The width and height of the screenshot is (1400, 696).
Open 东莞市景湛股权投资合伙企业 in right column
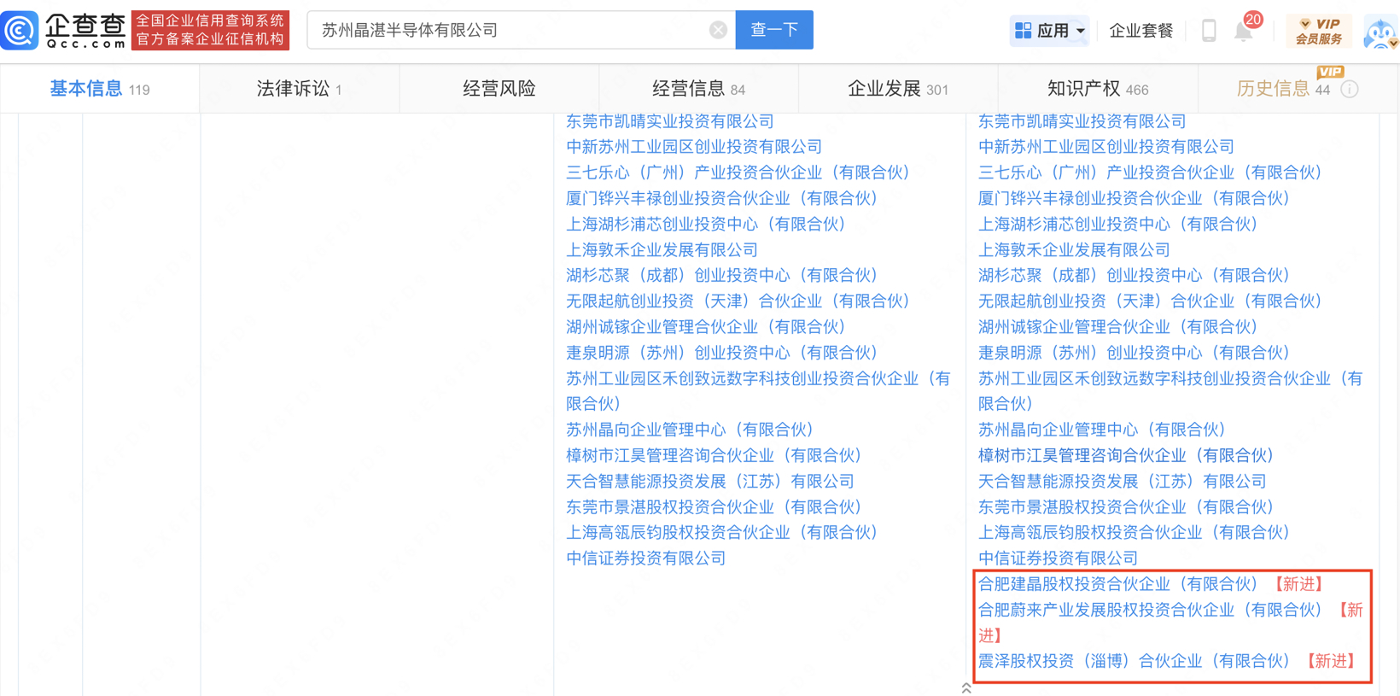[1127, 506]
